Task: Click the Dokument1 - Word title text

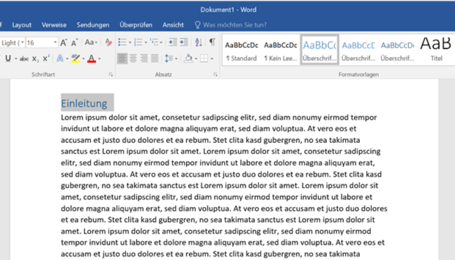Action: [x=228, y=10]
